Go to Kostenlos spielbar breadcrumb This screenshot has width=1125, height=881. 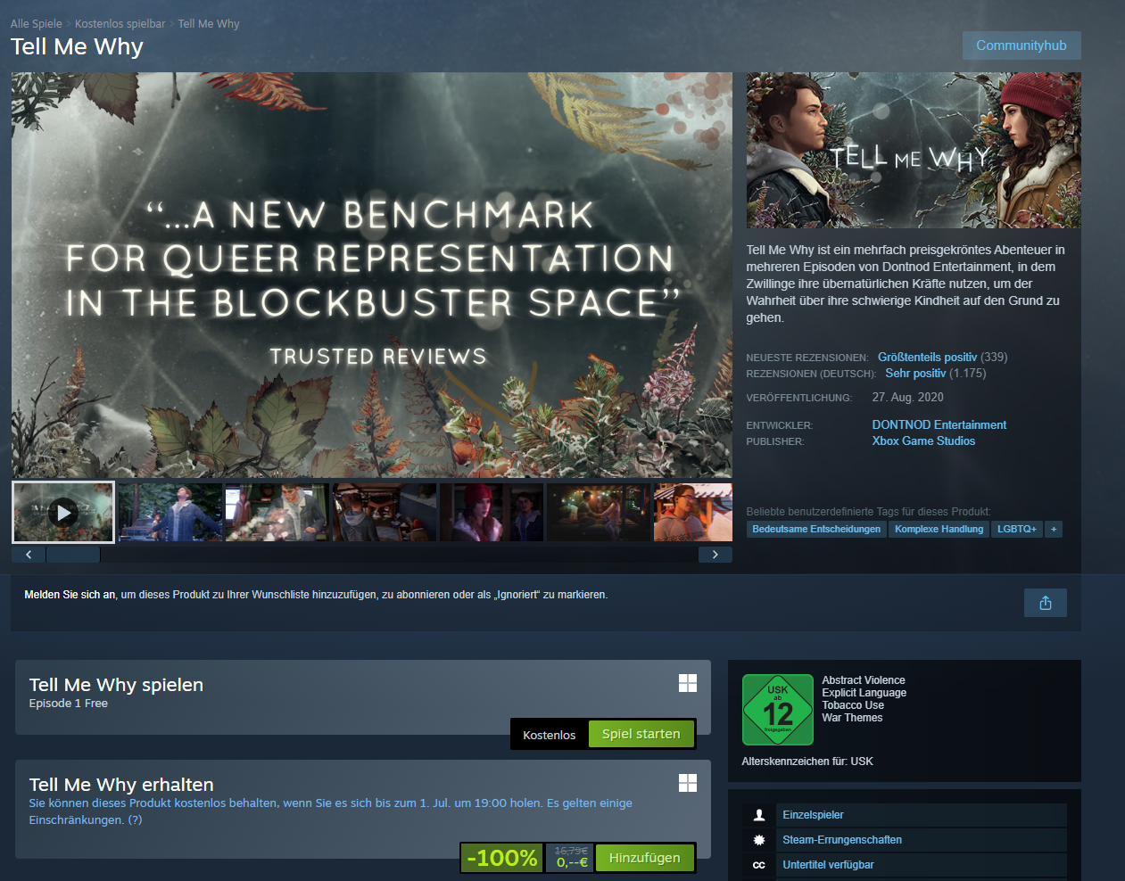click(x=120, y=24)
